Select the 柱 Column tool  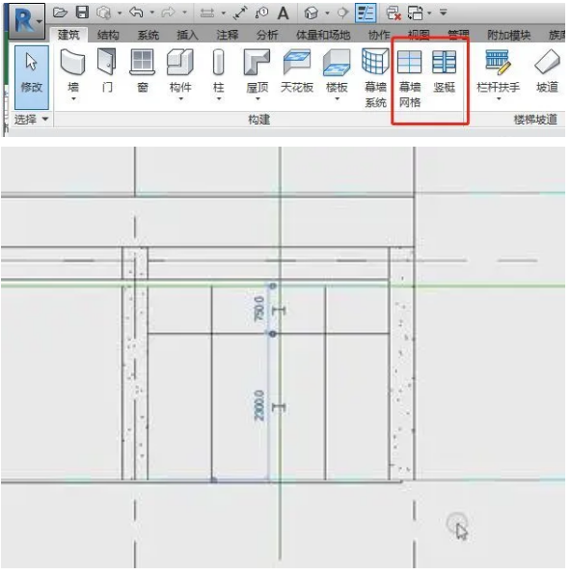coord(219,71)
